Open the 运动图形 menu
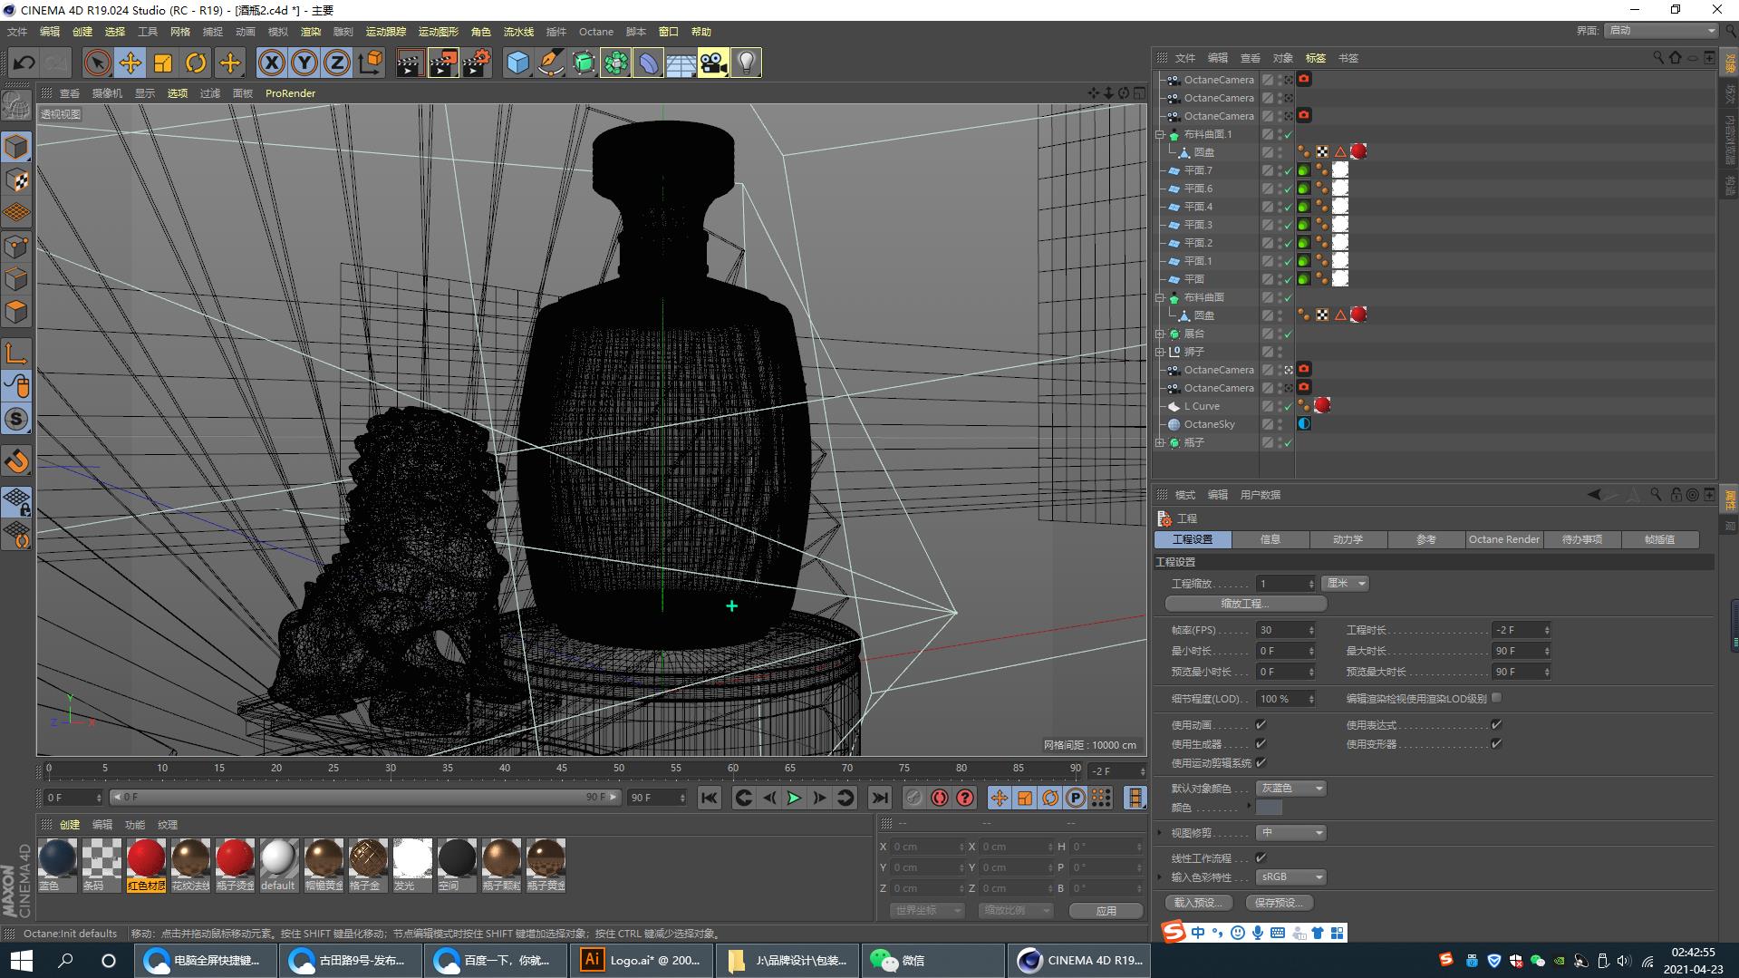 click(438, 32)
